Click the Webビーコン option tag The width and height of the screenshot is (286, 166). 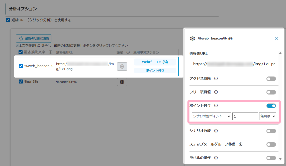(155, 62)
